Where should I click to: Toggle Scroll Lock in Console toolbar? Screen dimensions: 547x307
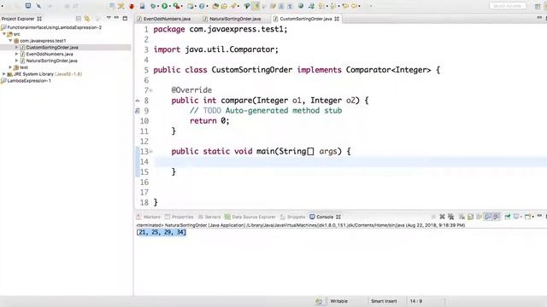[x=470, y=217]
